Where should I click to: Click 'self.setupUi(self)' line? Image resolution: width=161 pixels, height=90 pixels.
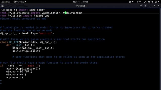(x=26, y=51)
